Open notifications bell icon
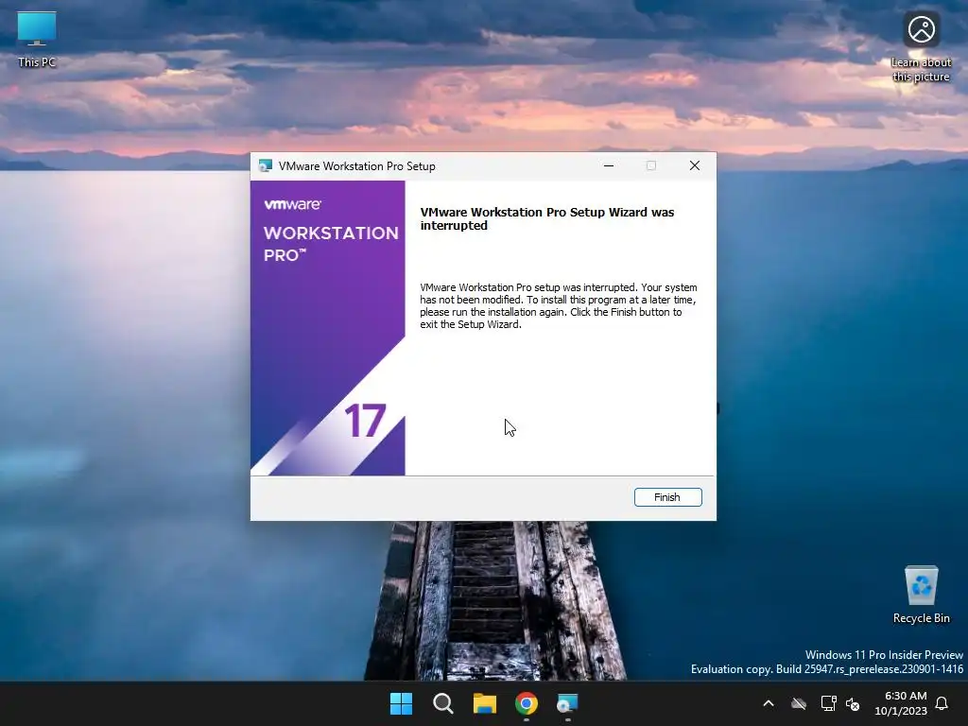 942,703
